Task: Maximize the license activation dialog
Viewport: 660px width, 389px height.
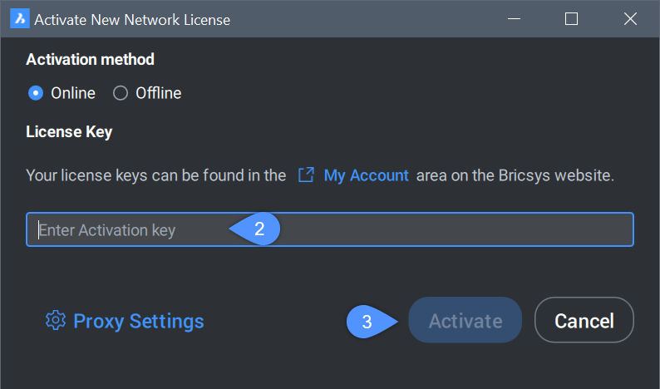Action: [571, 18]
